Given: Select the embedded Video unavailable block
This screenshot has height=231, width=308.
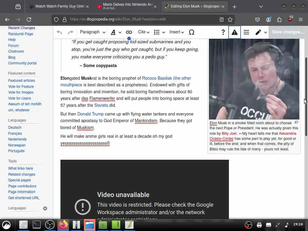Looking at the screenshot, I should point(145,189).
